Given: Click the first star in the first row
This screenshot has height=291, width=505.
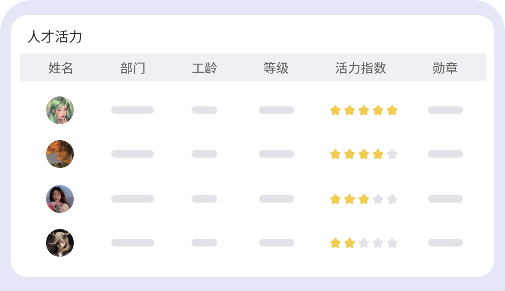Looking at the screenshot, I should click(335, 110).
